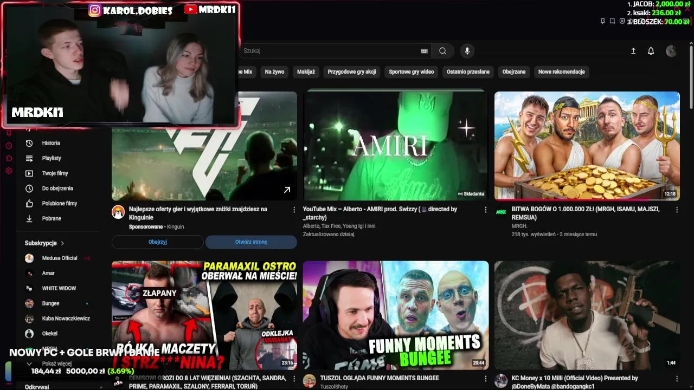Click the KC Money video channel avatar
This screenshot has height=390, width=694.
point(501,381)
